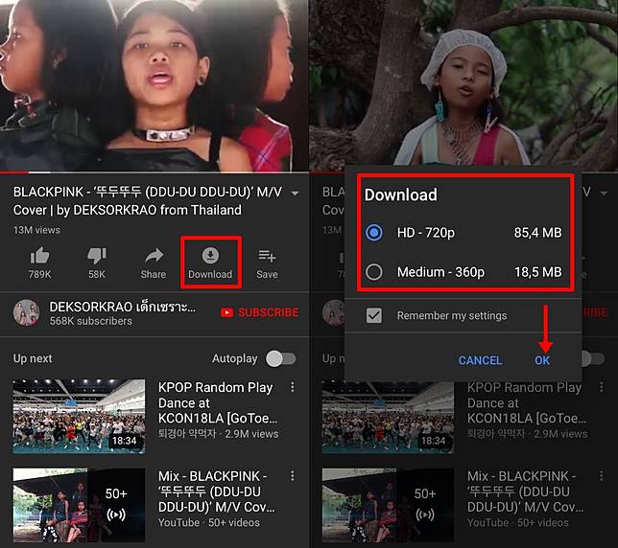Tap the Download icon below the video
The height and width of the screenshot is (548, 618).
(x=210, y=256)
